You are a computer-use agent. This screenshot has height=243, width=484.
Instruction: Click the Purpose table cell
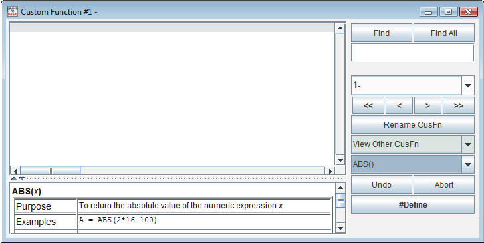click(45, 206)
